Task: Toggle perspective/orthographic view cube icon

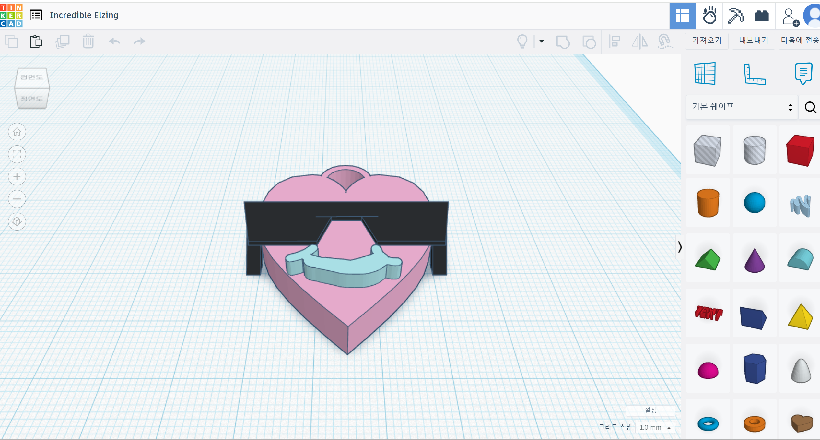Action: tap(17, 221)
